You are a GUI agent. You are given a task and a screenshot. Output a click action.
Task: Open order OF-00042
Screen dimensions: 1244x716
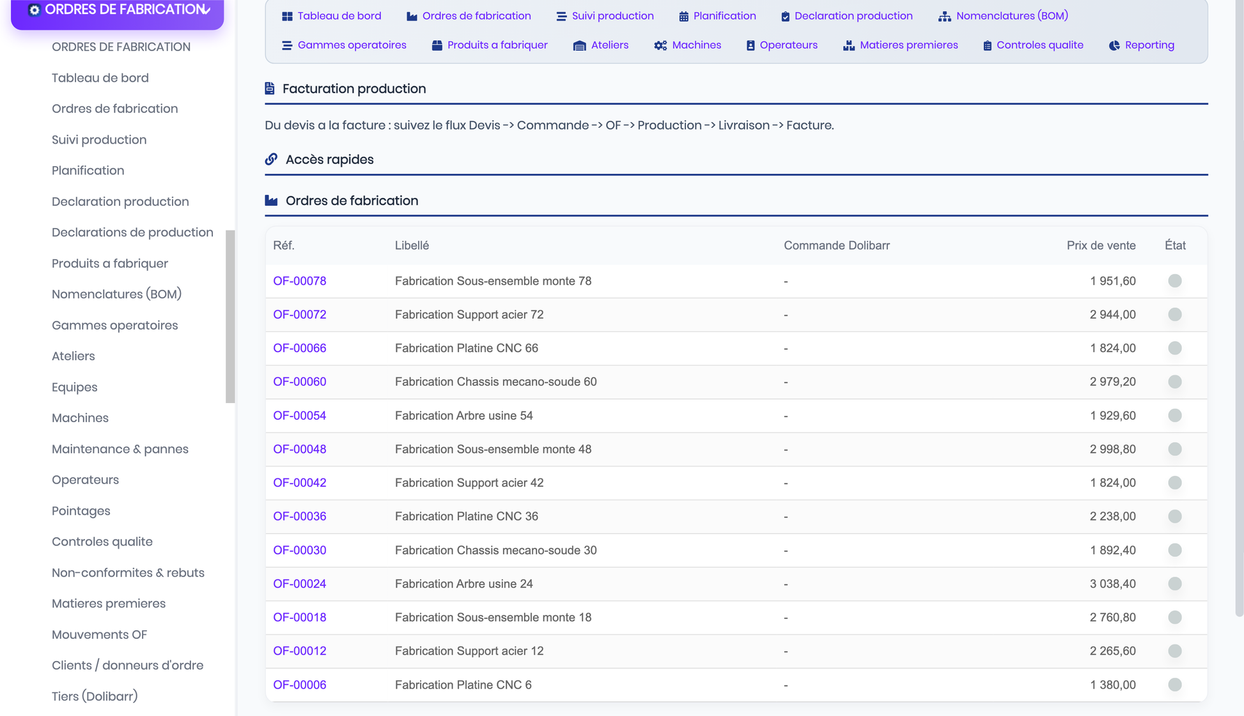pyautogui.click(x=299, y=483)
